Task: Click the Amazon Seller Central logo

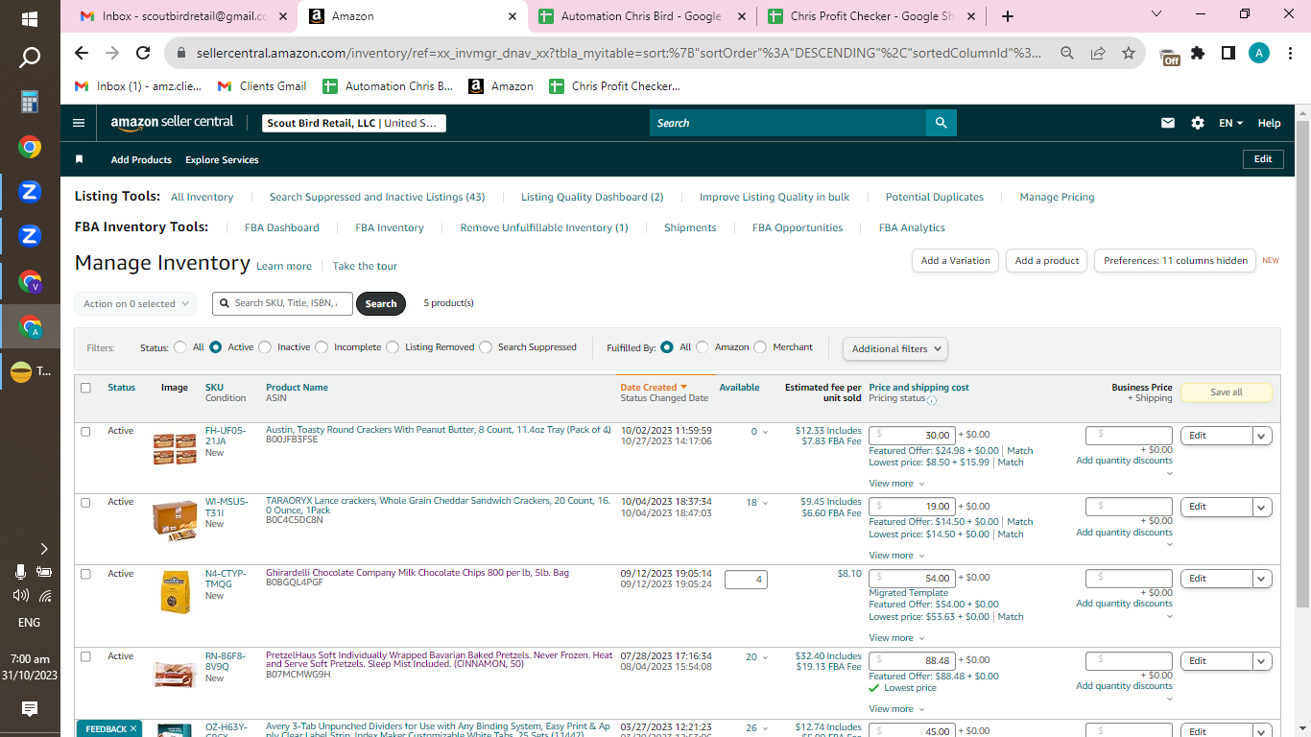Action: 172,122
